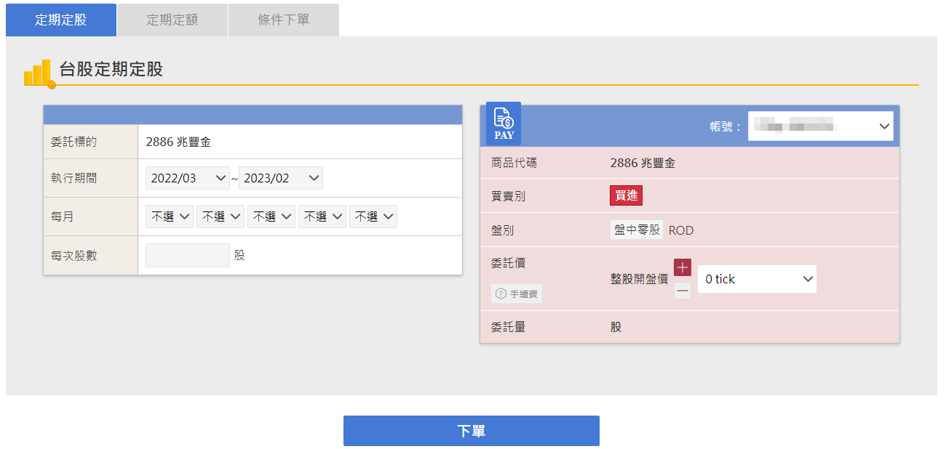946x449 pixels.
Task: Click the 下單 submit order button
Action: coord(472,431)
